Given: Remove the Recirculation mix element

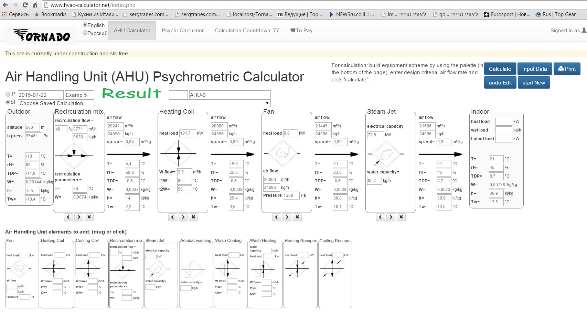Looking at the screenshot, I should tap(89, 217).
